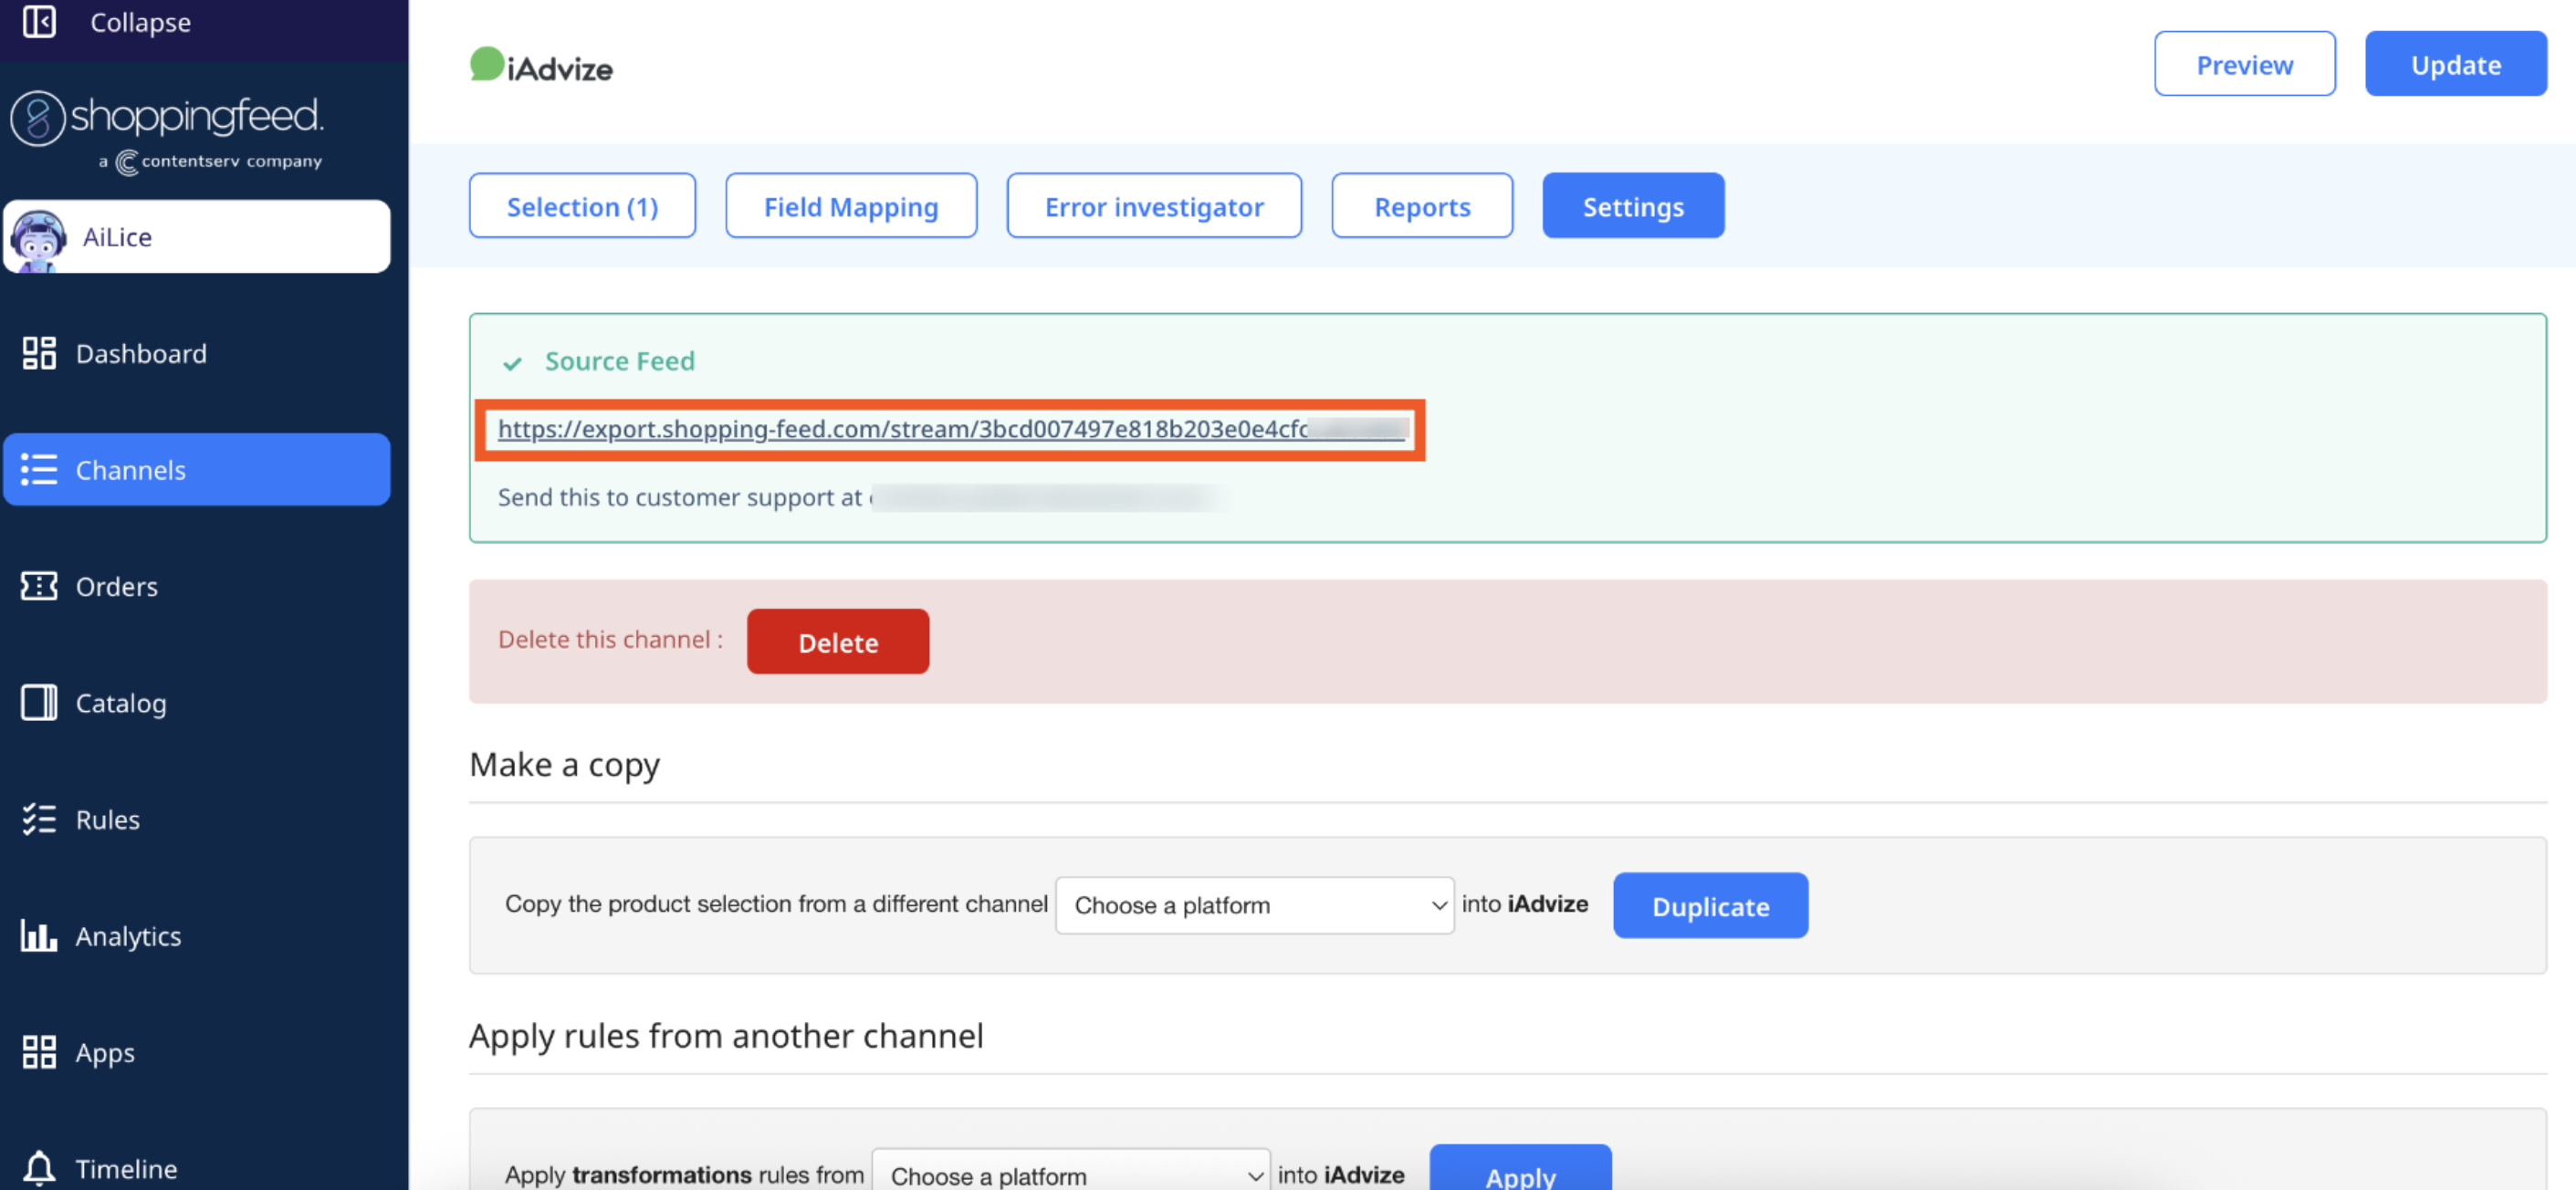Click 'Send this to customer support at' text
Screen dimensions: 2576x1190
click(x=680, y=497)
